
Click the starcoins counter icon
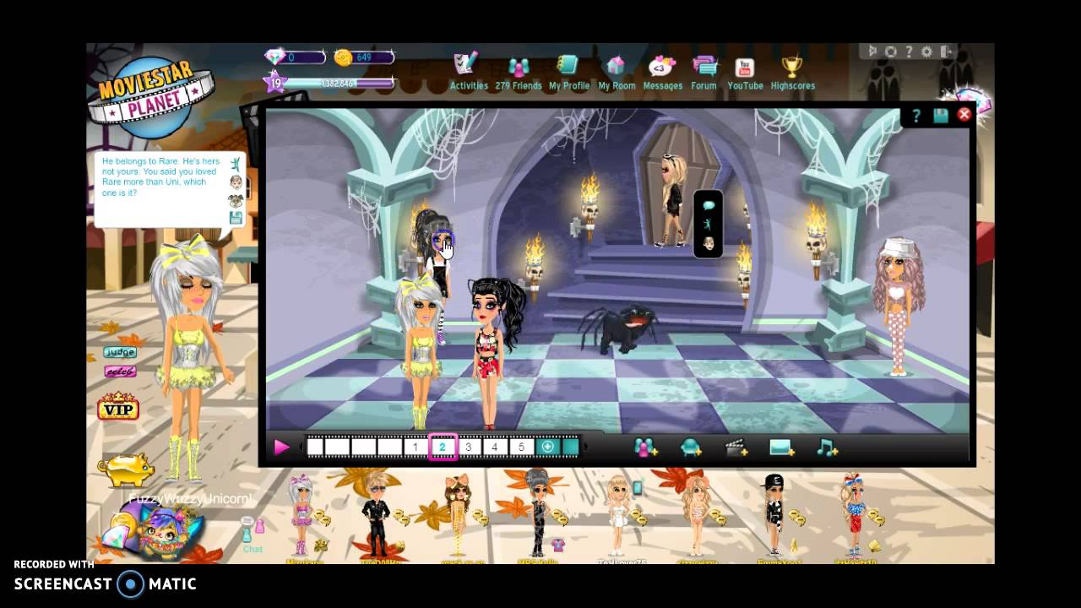[343, 57]
